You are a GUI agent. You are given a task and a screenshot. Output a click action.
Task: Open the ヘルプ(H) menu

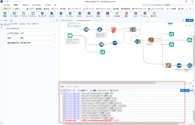(48, 5)
